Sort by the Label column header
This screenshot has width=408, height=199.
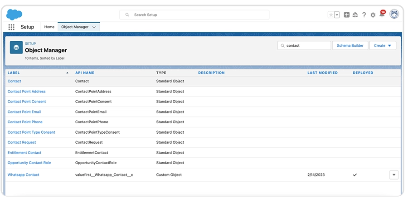pos(14,73)
